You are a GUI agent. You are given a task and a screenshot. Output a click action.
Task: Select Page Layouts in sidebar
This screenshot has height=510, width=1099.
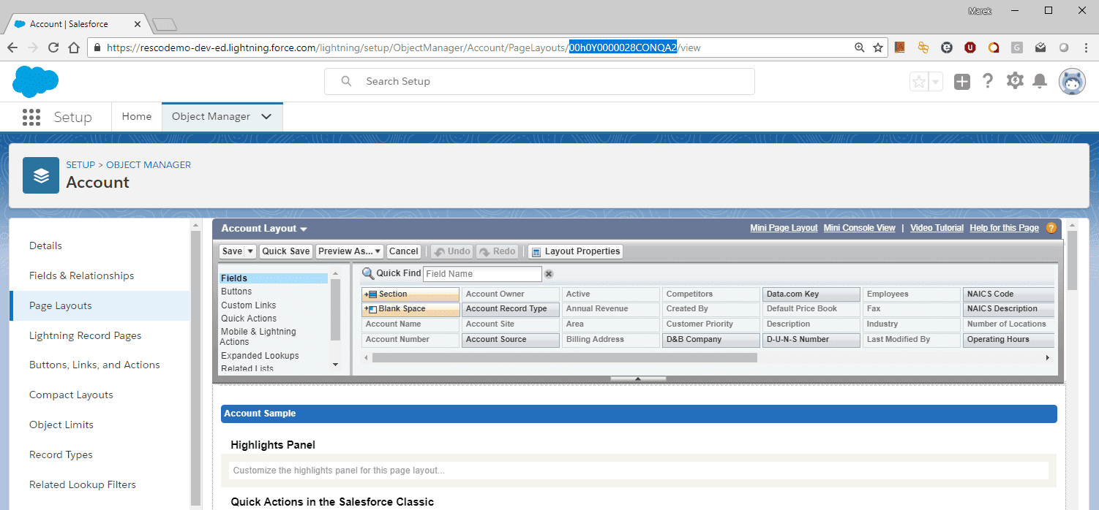pyautogui.click(x=100, y=305)
